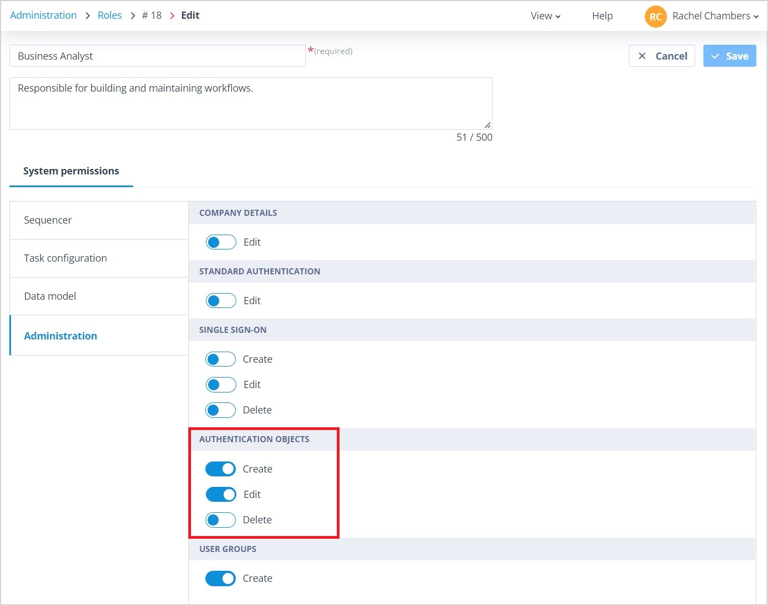Viewport: 768px width, 605px height.
Task: Click the description textarea resize handle
Action: [x=488, y=125]
